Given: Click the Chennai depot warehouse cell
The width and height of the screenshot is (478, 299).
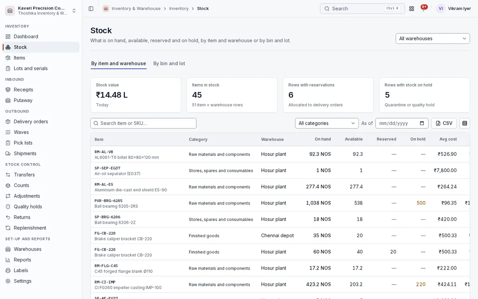Looking at the screenshot, I should [278, 236].
